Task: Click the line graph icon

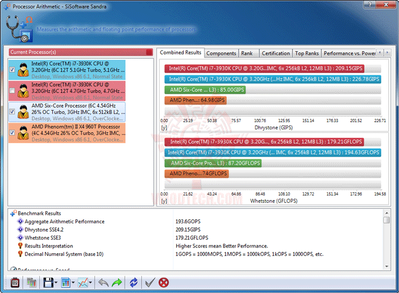Action: 83,282
